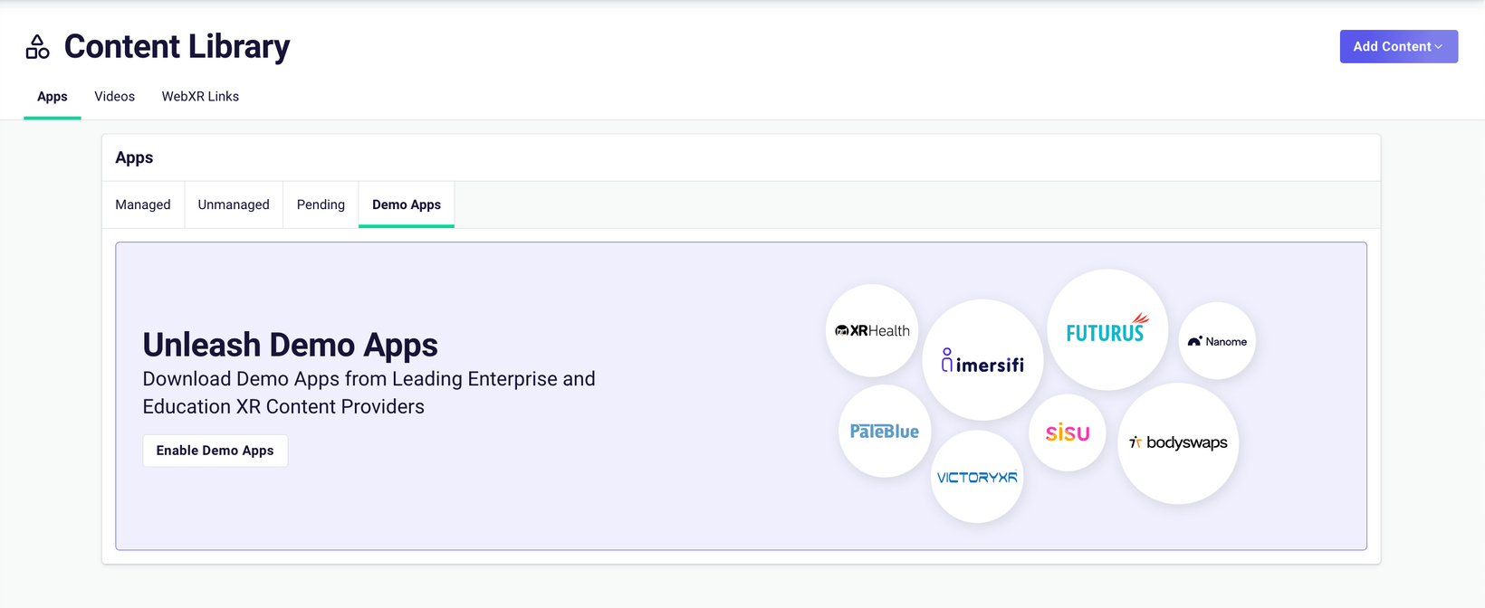This screenshot has width=1485, height=608.
Task: Click the imersifi logo bubble
Action: click(x=982, y=360)
